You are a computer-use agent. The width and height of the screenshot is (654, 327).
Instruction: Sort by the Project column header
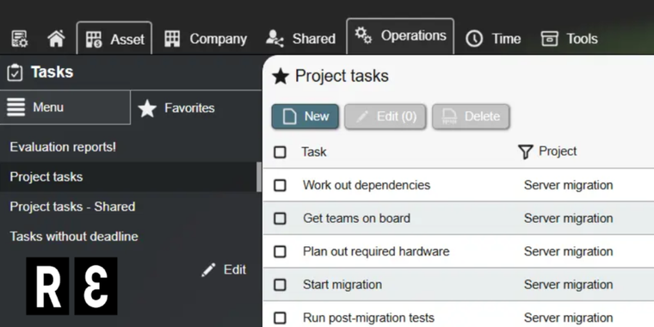[558, 151]
